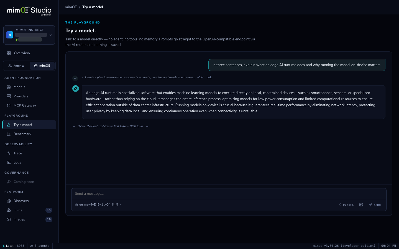The height and width of the screenshot is (249, 399).
Task: Send the message
Action: pyautogui.click(x=375, y=205)
